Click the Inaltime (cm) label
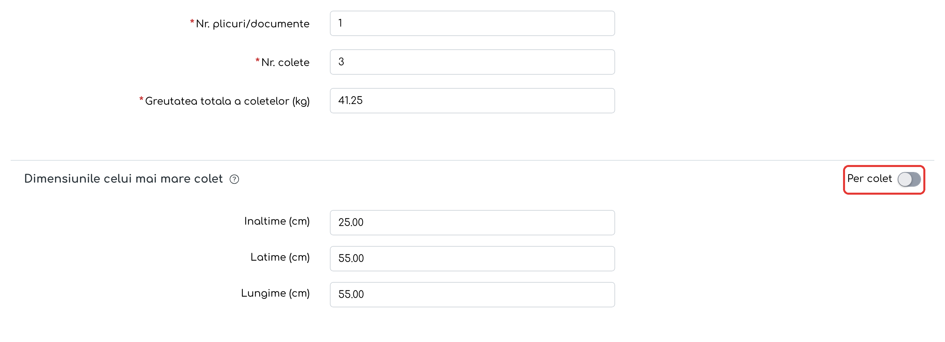Screen dimensions: 945x342 coord(277,221)
